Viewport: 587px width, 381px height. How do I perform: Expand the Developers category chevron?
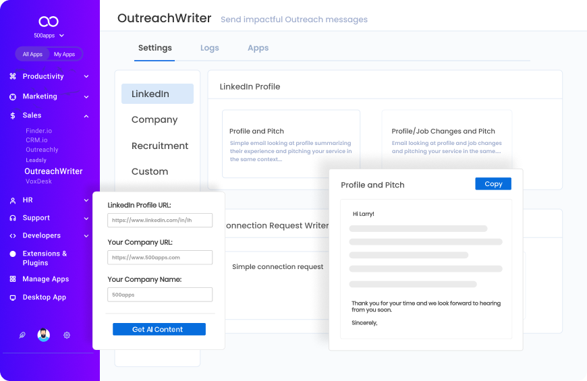86,236
